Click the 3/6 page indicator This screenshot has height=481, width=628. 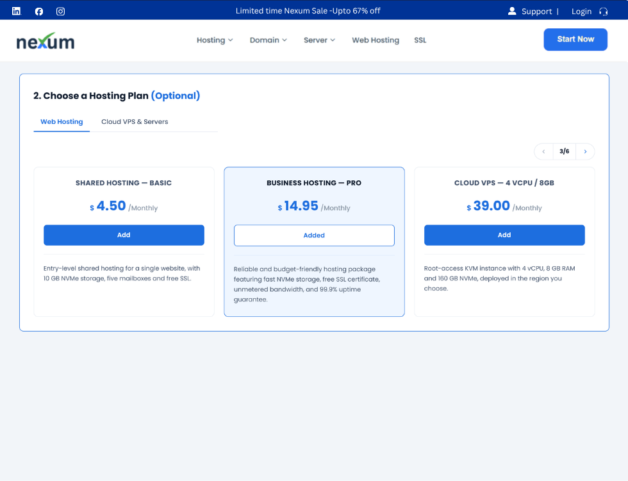point(565,151)
